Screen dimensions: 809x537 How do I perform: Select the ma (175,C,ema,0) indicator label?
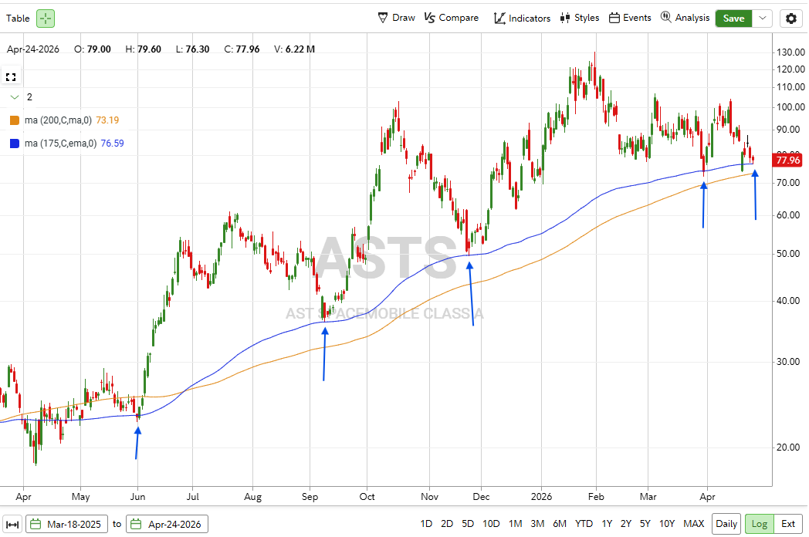click(x=60, y=144)
